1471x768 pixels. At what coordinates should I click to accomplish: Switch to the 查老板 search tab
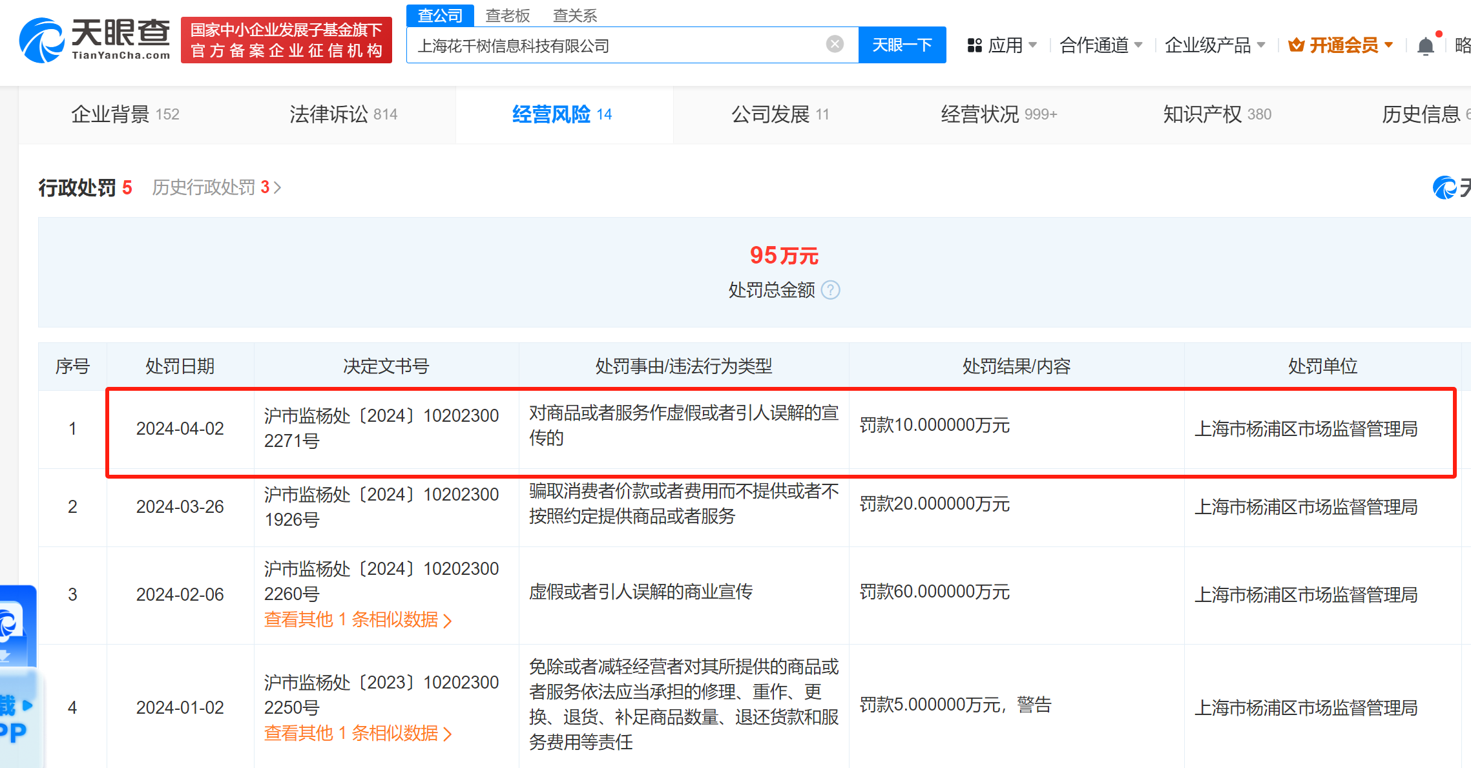coord(507,16)
